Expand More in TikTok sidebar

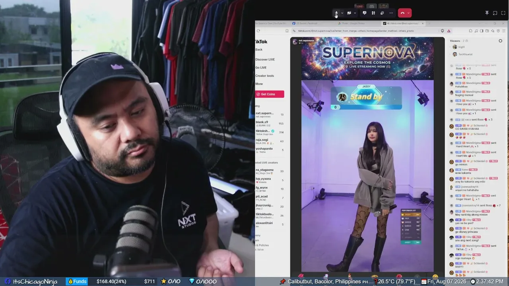(x=259, y=84)
